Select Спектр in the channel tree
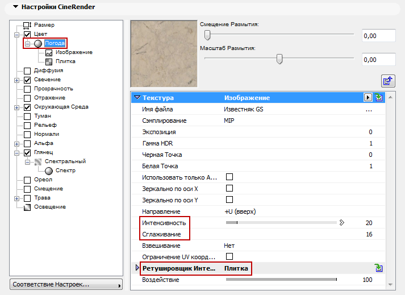Image resolution: width=405 pixels, height=295 pixels. [65, 171]
